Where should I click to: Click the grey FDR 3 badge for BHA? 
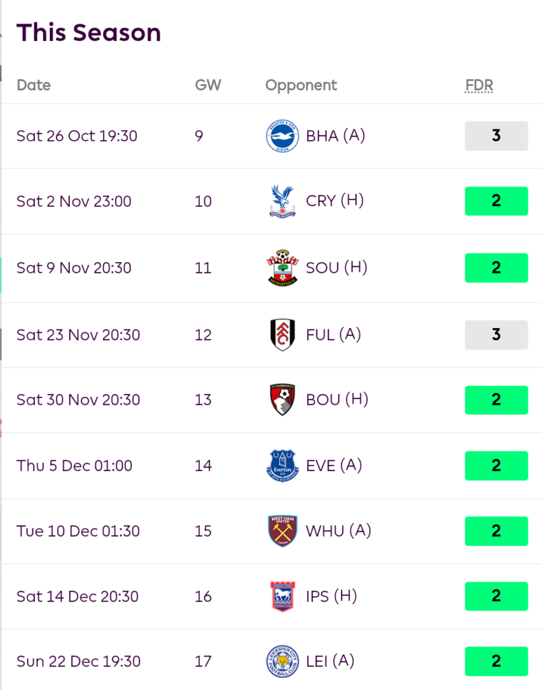point(496,136)
